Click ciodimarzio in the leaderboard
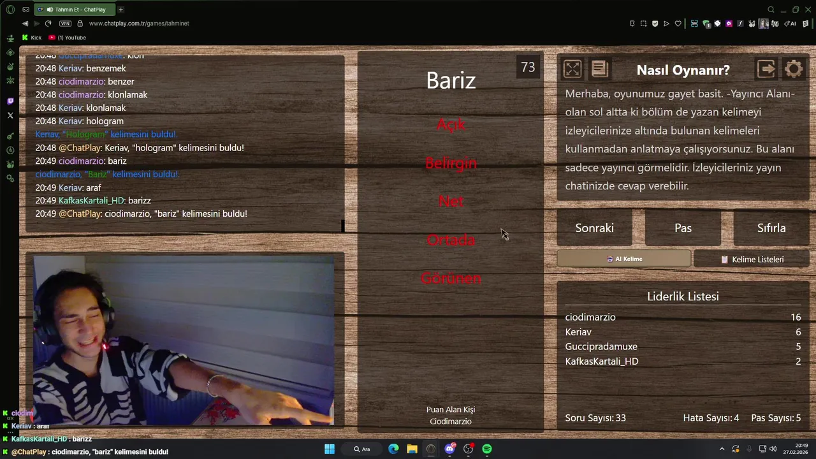This screenshot has height=459, width=816. pyautogui.click(x=590, y=317)
